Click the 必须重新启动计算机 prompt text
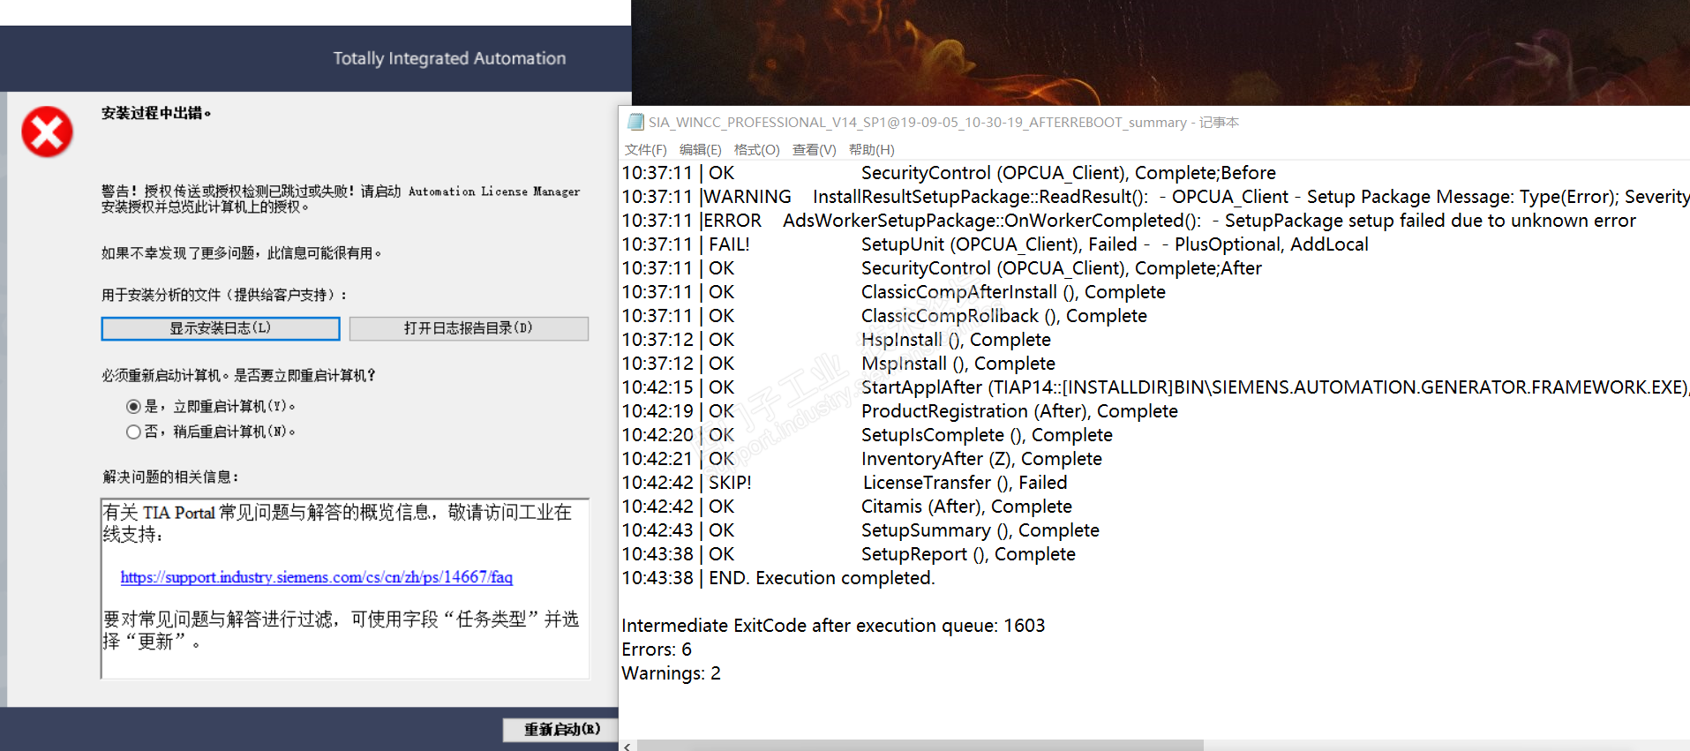Viewport: 1690px width, 751px height. tap(239, 376)
